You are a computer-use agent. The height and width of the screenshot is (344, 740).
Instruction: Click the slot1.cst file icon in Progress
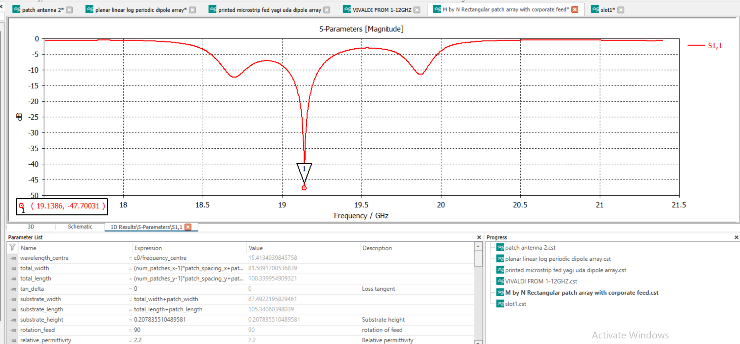click(500, 304)
